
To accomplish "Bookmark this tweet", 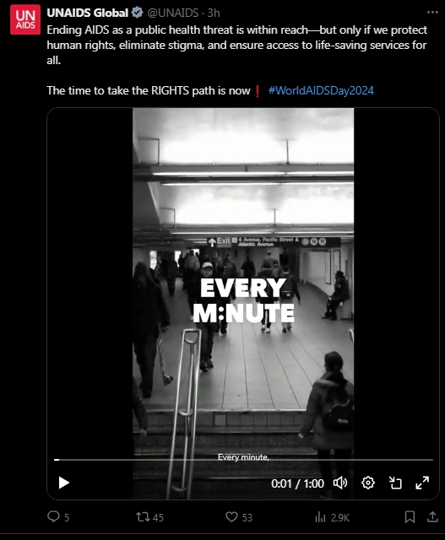I will tap(410, 517).
